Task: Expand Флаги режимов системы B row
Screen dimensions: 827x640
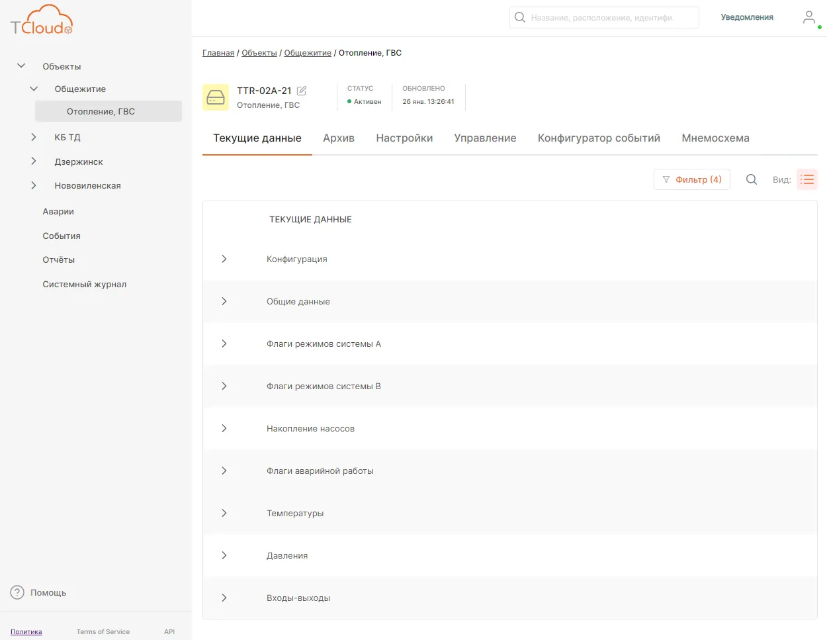Action: (x=224, y=386)
